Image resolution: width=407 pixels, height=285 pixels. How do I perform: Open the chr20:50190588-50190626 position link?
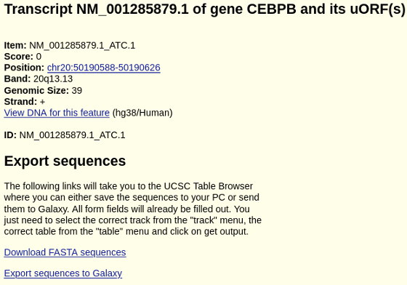point(103,68)
